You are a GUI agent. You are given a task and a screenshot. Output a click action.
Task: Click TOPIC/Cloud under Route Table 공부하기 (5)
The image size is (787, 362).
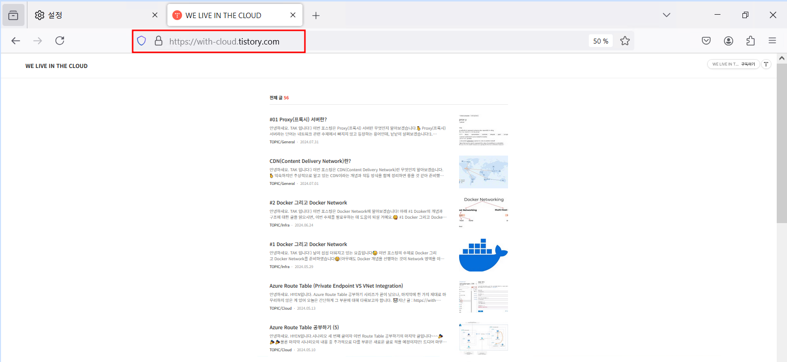(x=280, y=350)
